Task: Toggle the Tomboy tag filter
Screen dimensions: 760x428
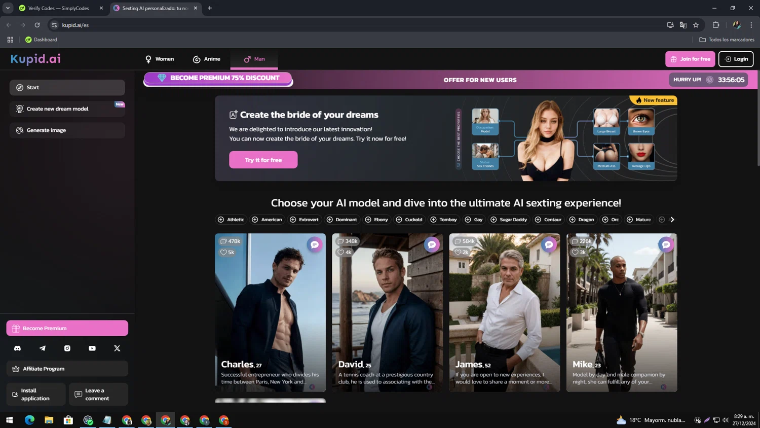Action: click(444, 220)
